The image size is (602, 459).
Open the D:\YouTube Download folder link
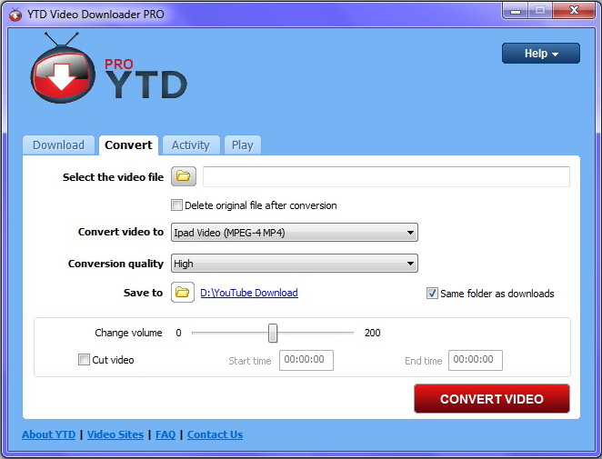[249, 293]
